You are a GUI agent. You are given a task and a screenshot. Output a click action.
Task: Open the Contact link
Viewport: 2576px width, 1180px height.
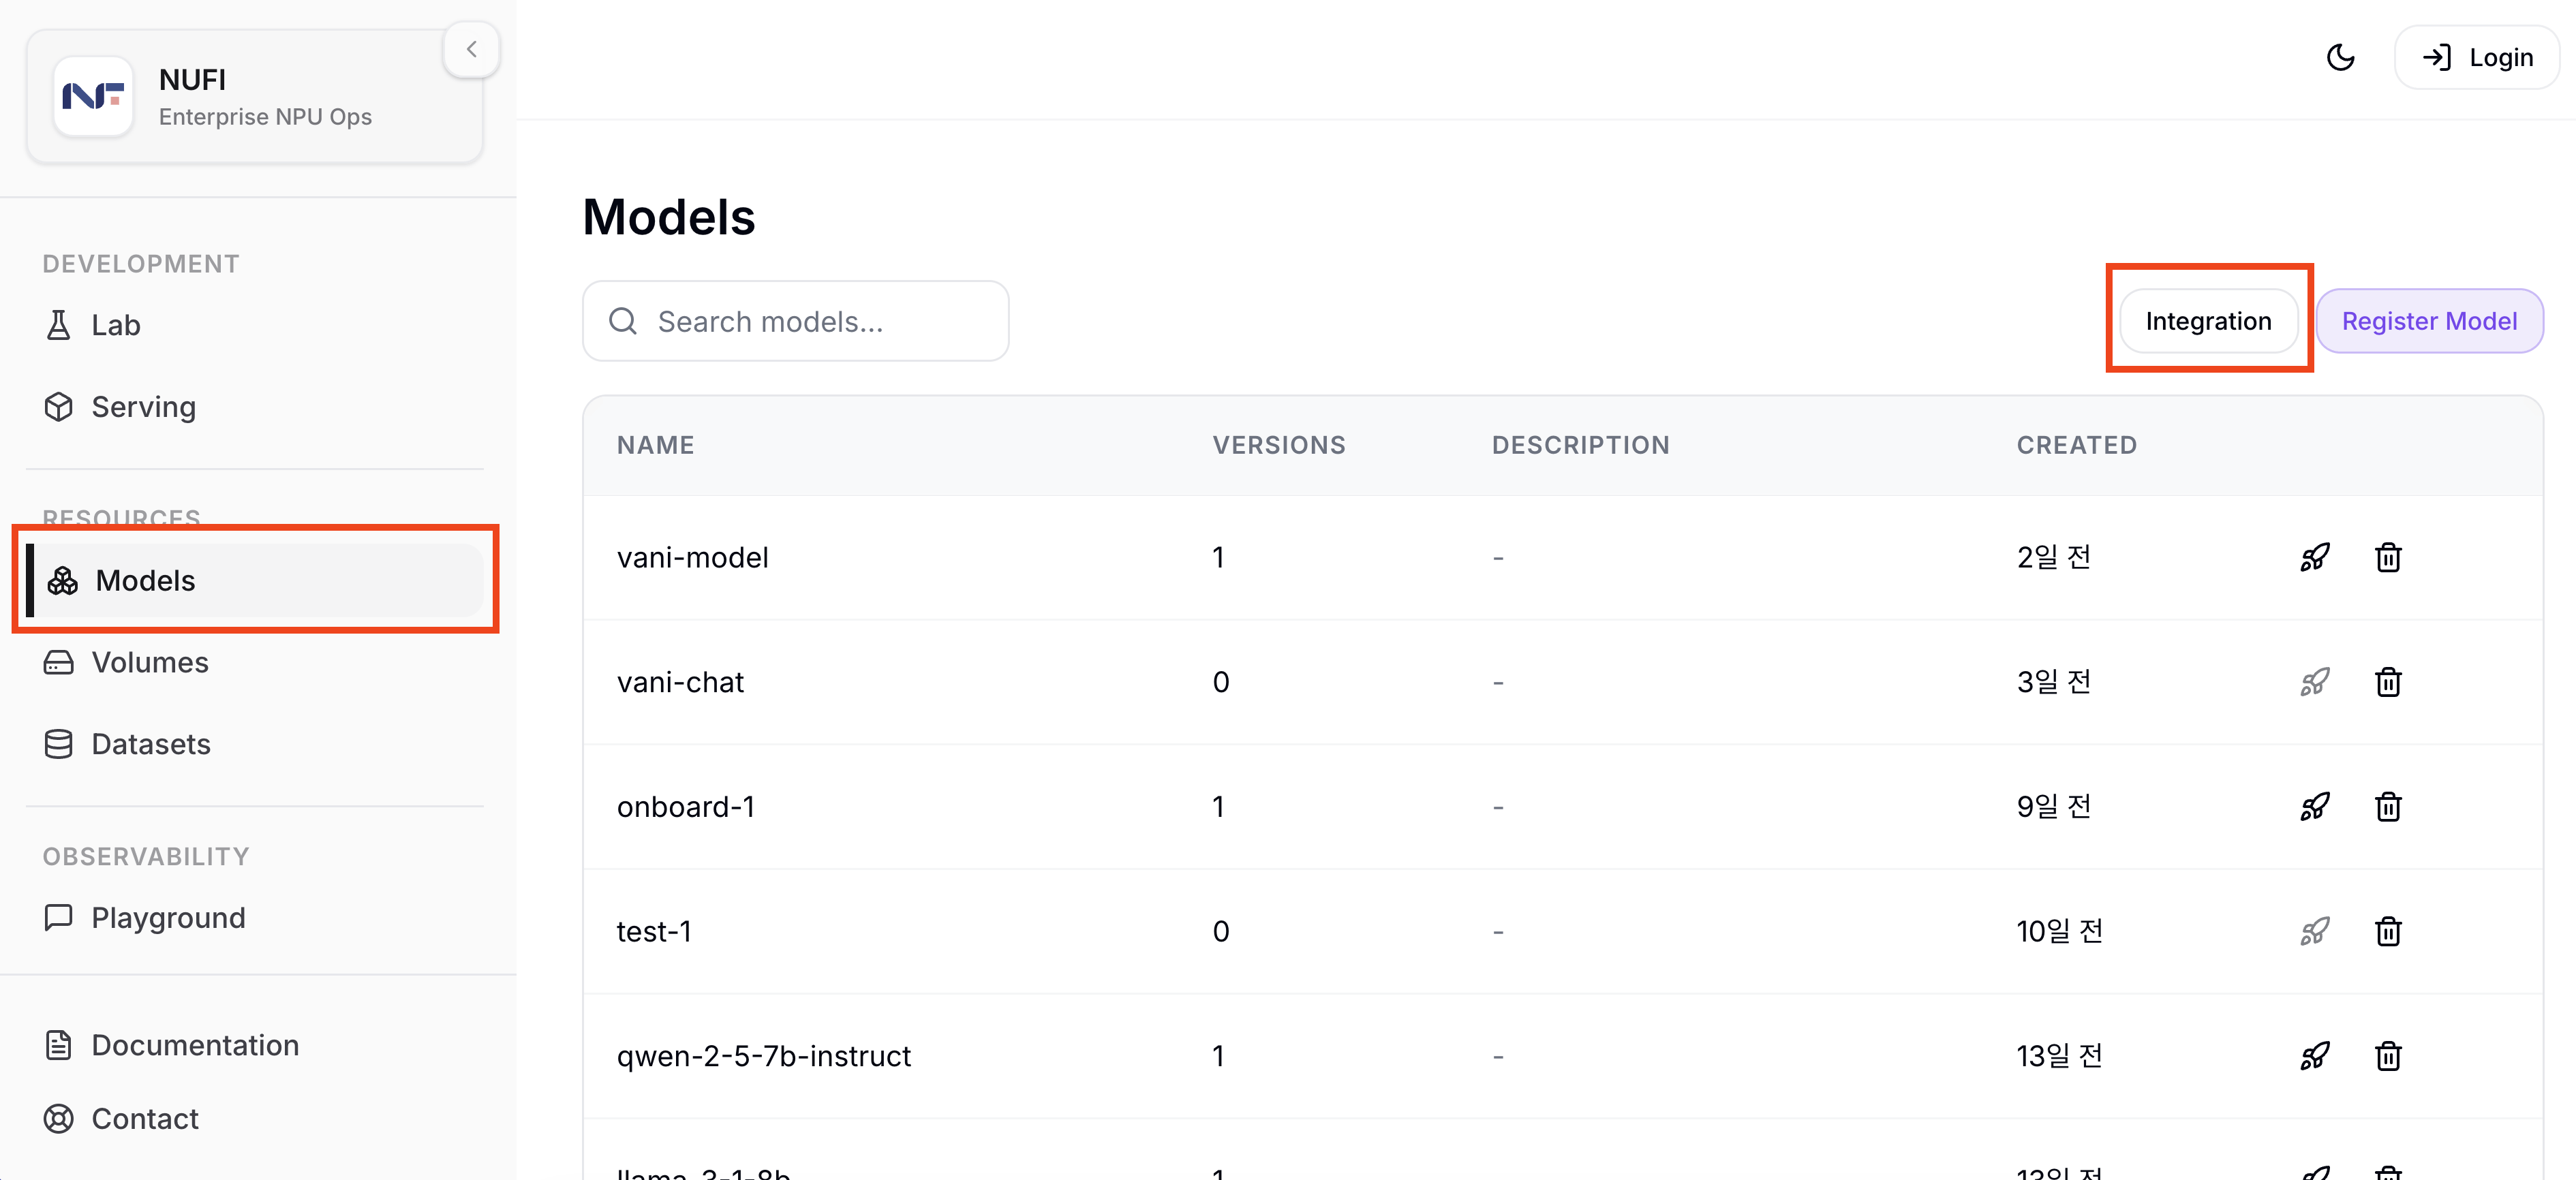click(x=255, y=1118)
